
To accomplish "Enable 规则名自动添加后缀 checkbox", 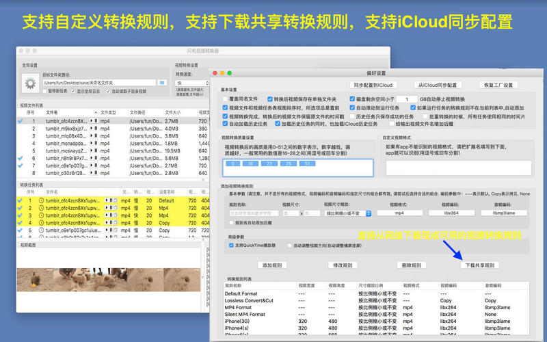I will pos(231,222).
